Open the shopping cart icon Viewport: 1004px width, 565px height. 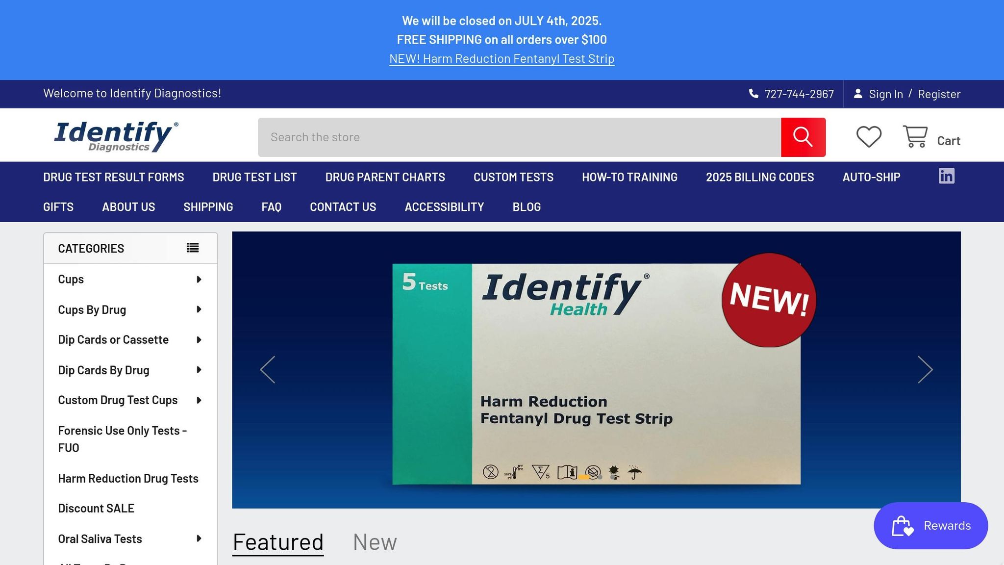pos(915,136)
